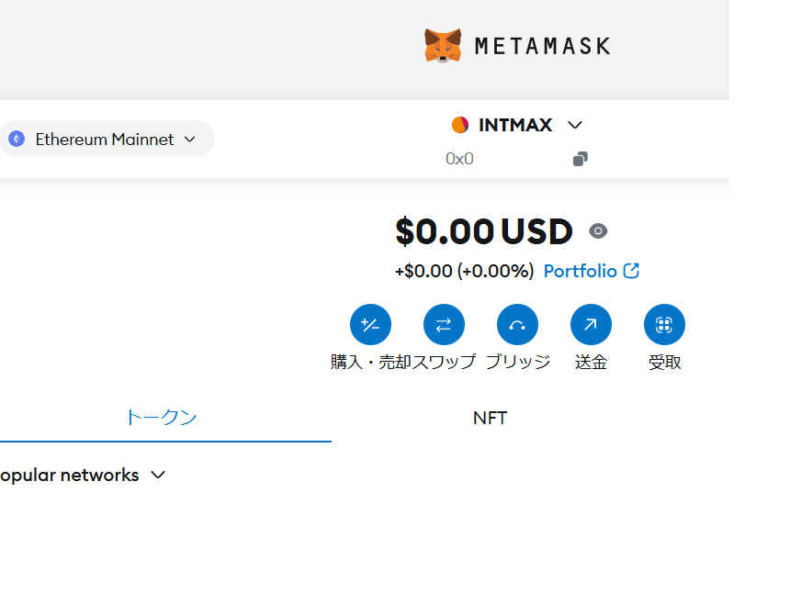Copy the 0x0 wallet address

(581, 159)
